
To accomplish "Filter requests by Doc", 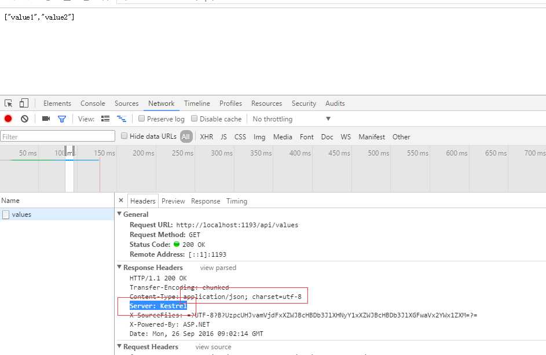I will click(327, 136).
